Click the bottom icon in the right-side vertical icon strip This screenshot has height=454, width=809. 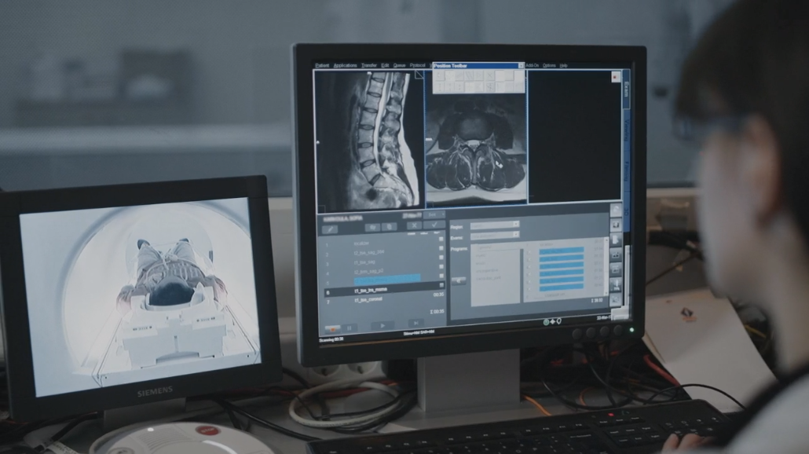616,300
